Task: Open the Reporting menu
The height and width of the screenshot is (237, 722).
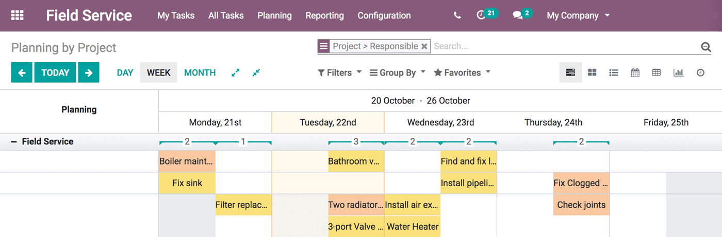Action: [x=324, y=15]
